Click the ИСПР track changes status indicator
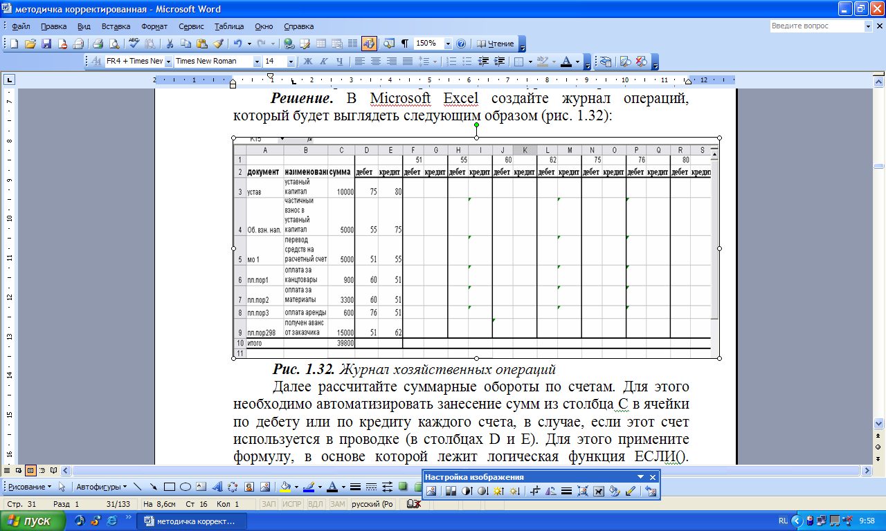The width and height of the screenshot is (886, 531). tap(293, 504)
